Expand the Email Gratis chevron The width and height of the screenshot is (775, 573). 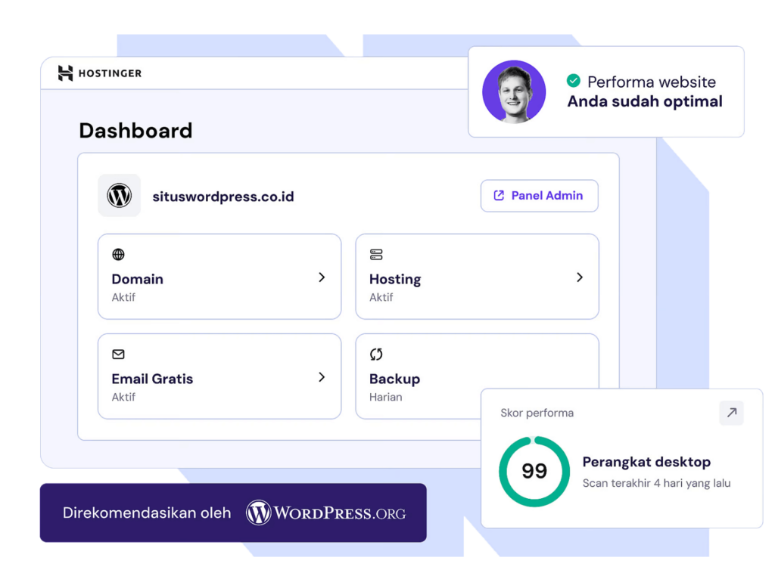pos(321,376)
